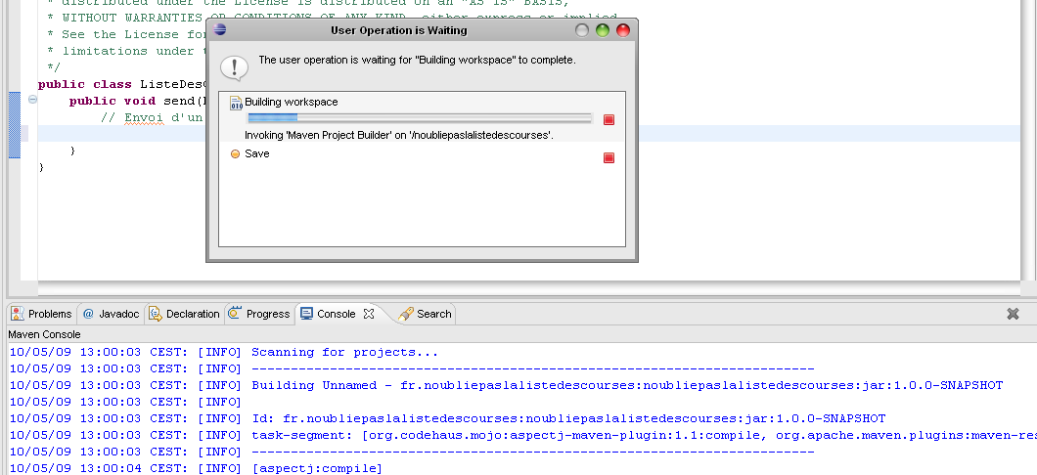Click the Building workspace job icon
This screenshot has width=1037, height=475.
click(236, 103)
